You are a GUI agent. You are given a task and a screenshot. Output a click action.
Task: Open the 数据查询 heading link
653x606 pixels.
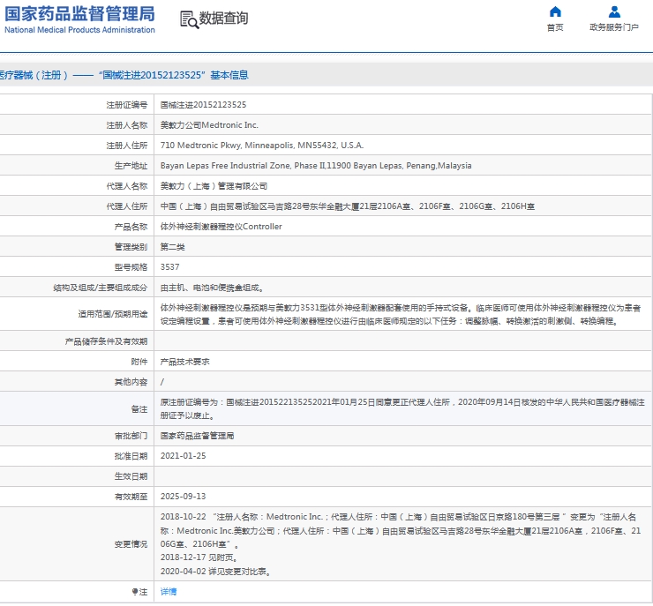[223, 19]
